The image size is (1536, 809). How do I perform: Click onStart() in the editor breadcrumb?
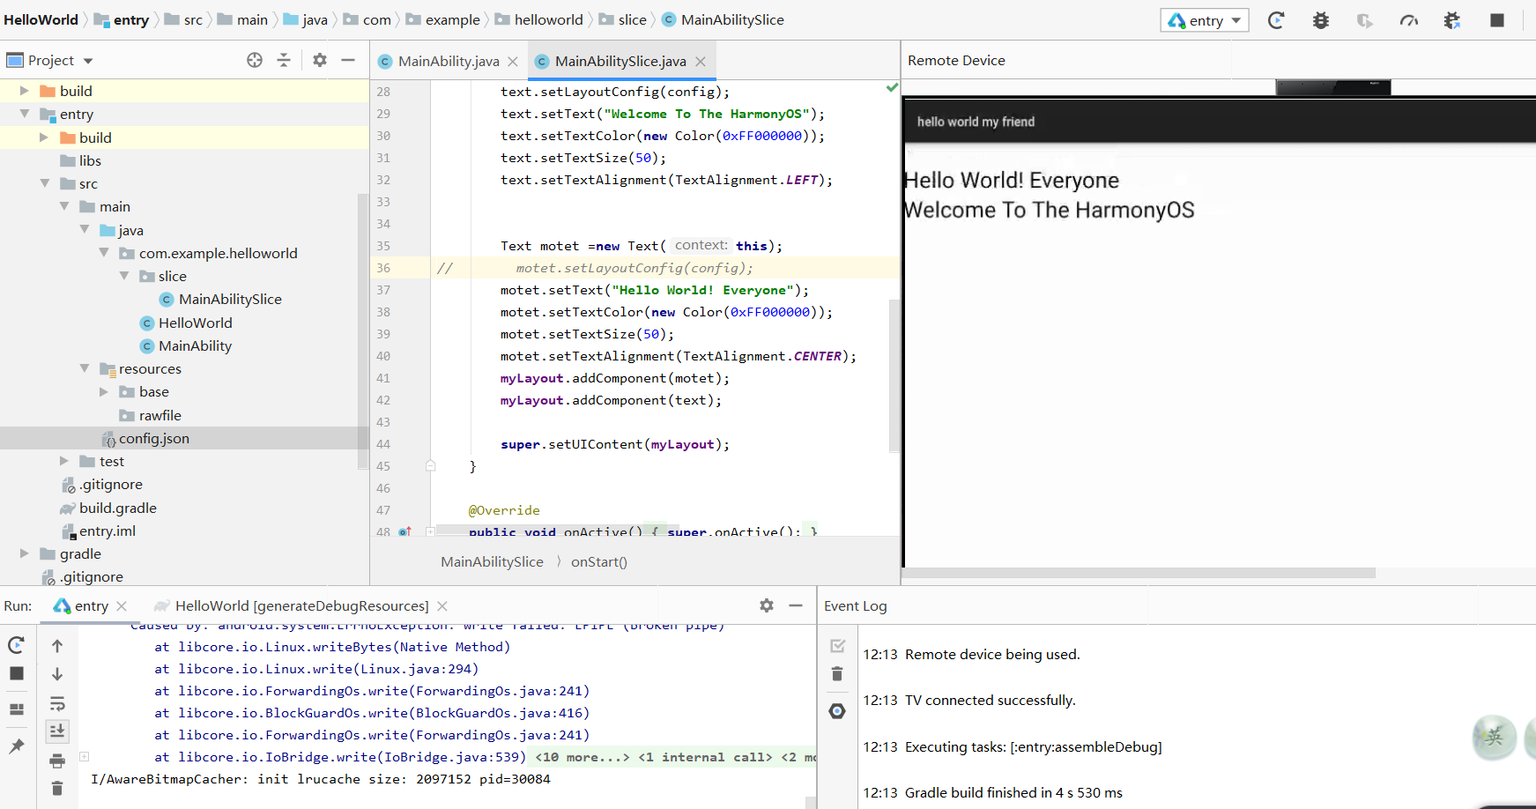(598, 561)
